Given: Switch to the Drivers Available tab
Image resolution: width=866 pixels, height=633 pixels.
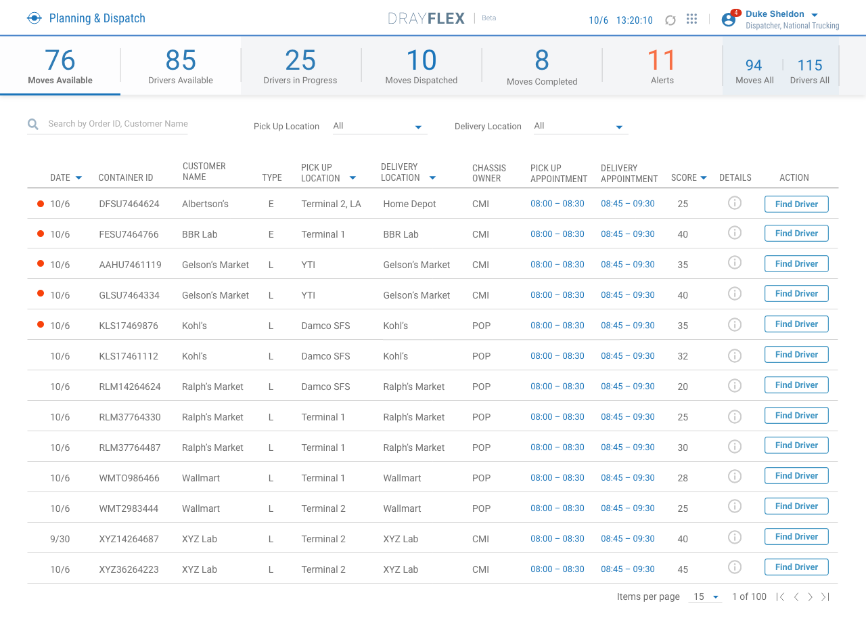Looking at the screenshot, I should (181, 66).
